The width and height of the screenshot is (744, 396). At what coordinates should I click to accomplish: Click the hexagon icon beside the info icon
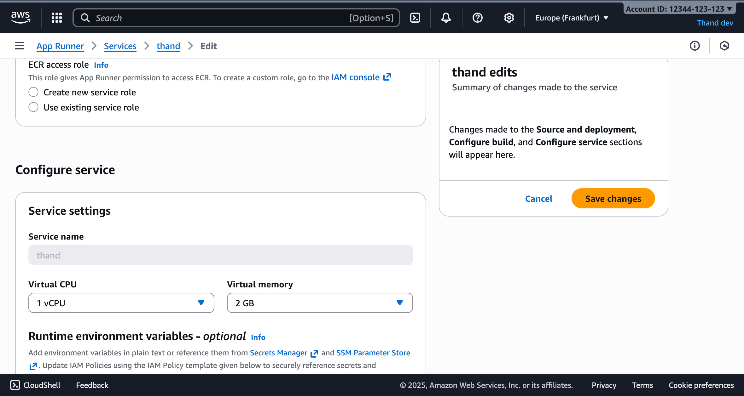coord(724,46)
